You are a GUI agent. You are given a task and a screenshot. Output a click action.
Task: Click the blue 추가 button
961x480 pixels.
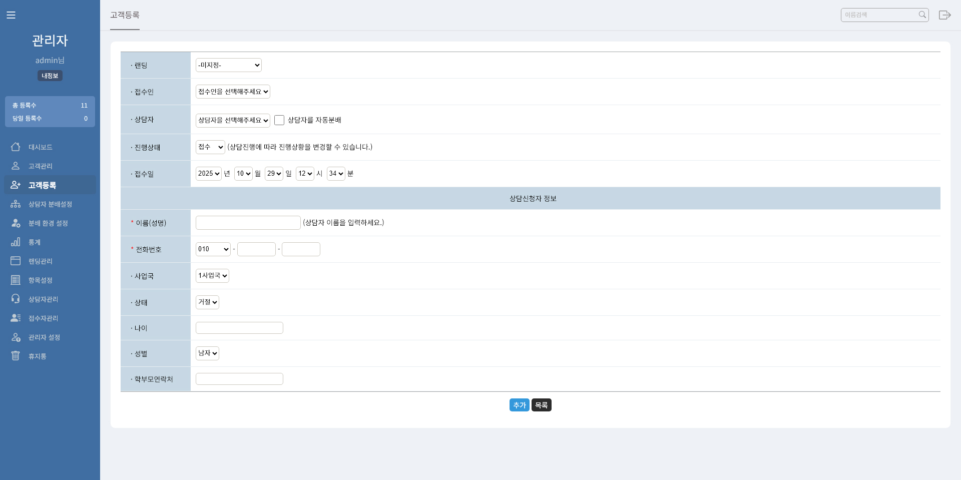(519, 405)
